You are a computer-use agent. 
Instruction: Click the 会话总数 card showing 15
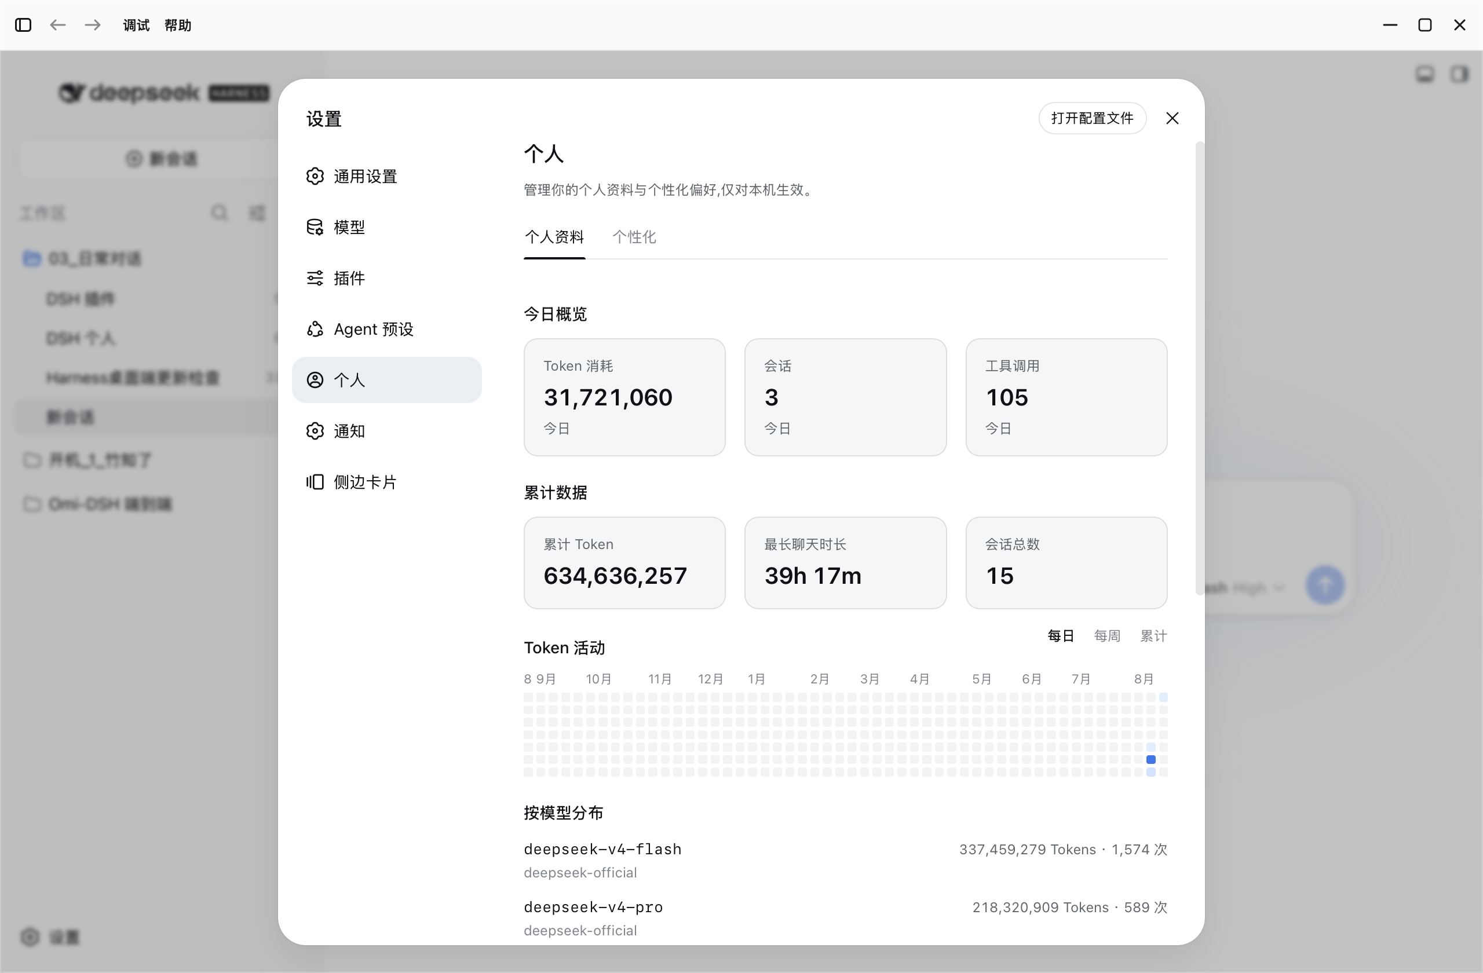pyautogui.click(x=1066, y=563)
